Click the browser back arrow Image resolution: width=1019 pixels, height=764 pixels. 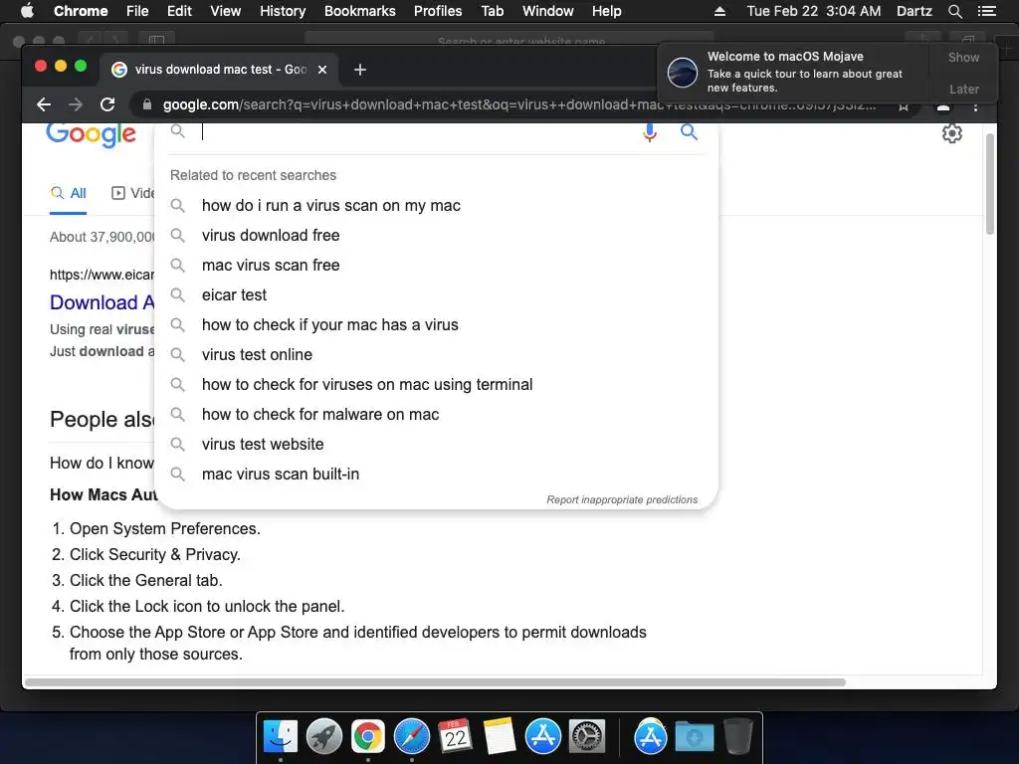tap(44, 104)
